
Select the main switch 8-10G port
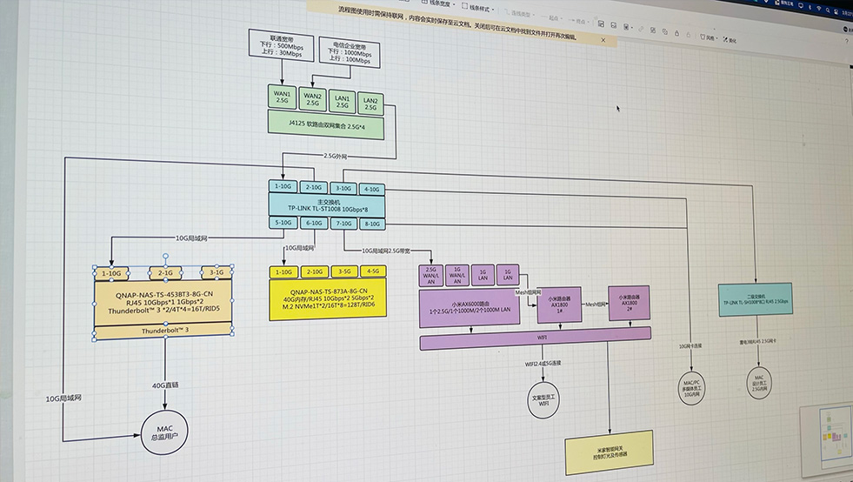pos(372,224)
